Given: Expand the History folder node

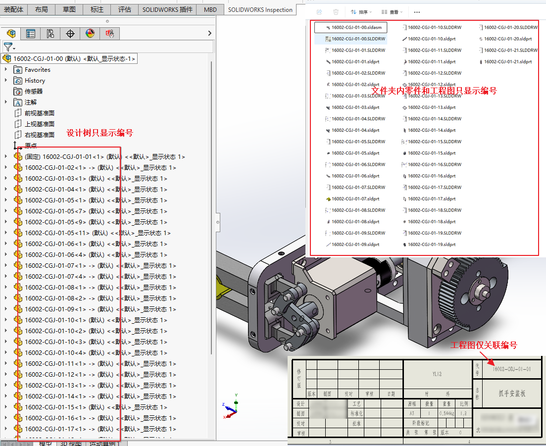Looking at the screenshot, I should (6, 81).
